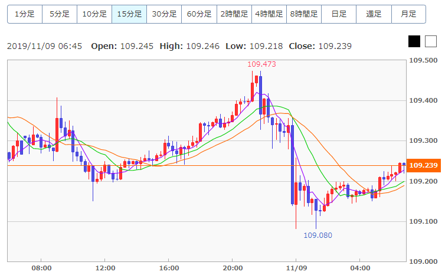Click the 109.400 price axis label
Viewport: 445px width, 278px height.
(423, 100)
